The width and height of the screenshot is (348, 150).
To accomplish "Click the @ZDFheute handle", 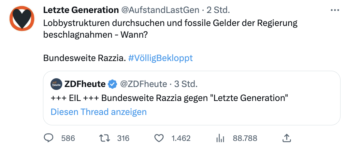I will [143, 84].
